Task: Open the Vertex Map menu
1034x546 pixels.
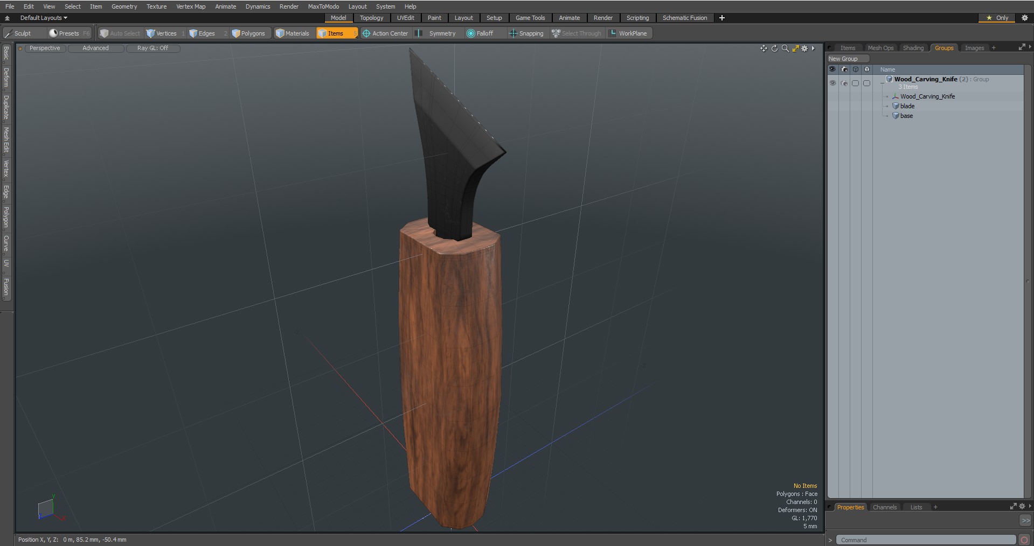Action: pos(191,6)
